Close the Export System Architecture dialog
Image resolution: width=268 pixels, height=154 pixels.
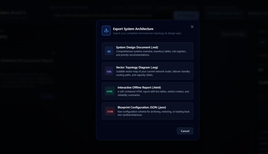click(x=192, y=27)
